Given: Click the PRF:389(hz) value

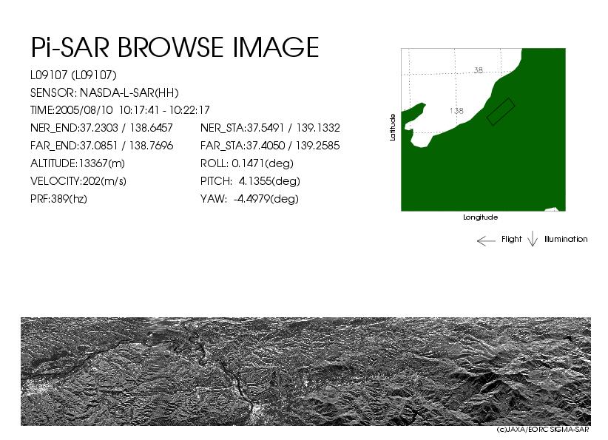Looking at the screenshot, I should 58,199.
